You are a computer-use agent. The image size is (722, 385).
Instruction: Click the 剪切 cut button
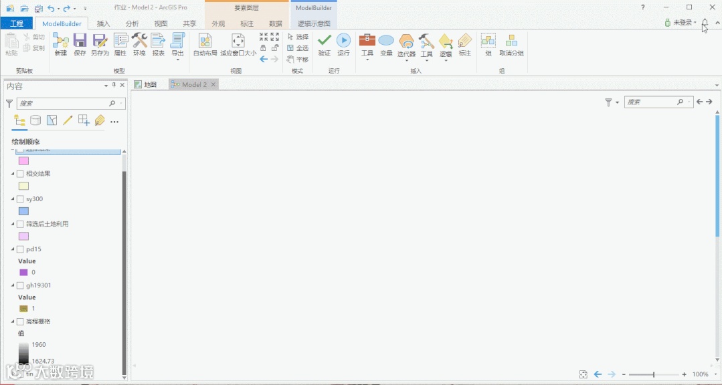click(34, 37)
